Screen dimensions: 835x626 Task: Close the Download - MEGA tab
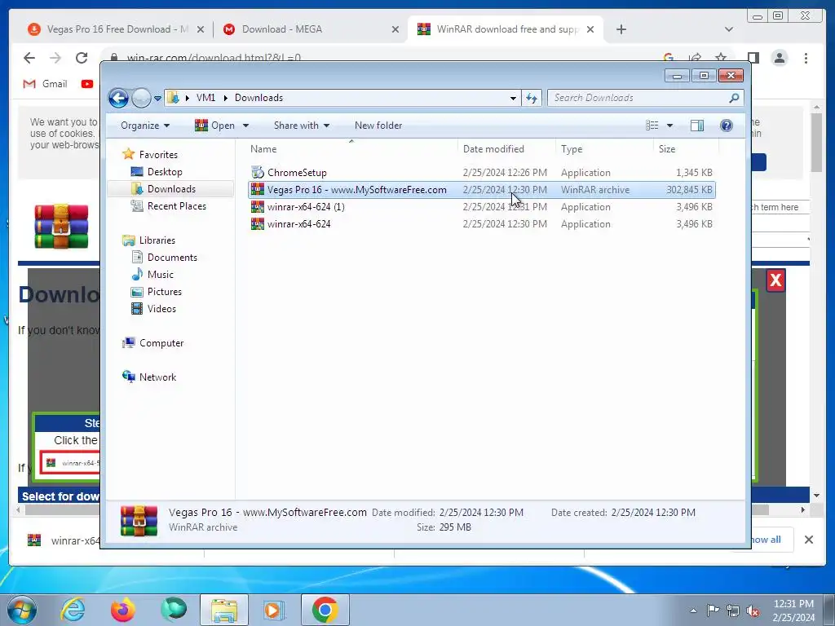pos(395,29)
